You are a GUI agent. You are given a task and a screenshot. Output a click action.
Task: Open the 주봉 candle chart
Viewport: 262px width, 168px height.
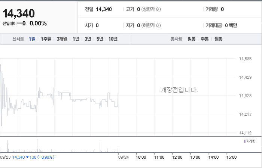pyautogui.click(x=205, y=39)
